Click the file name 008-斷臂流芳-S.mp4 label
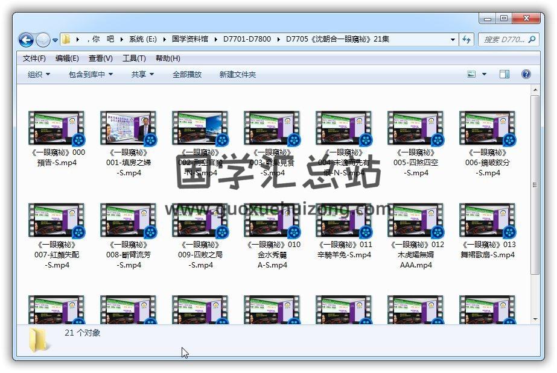The image size is (557, 373). tap(129, 254)
